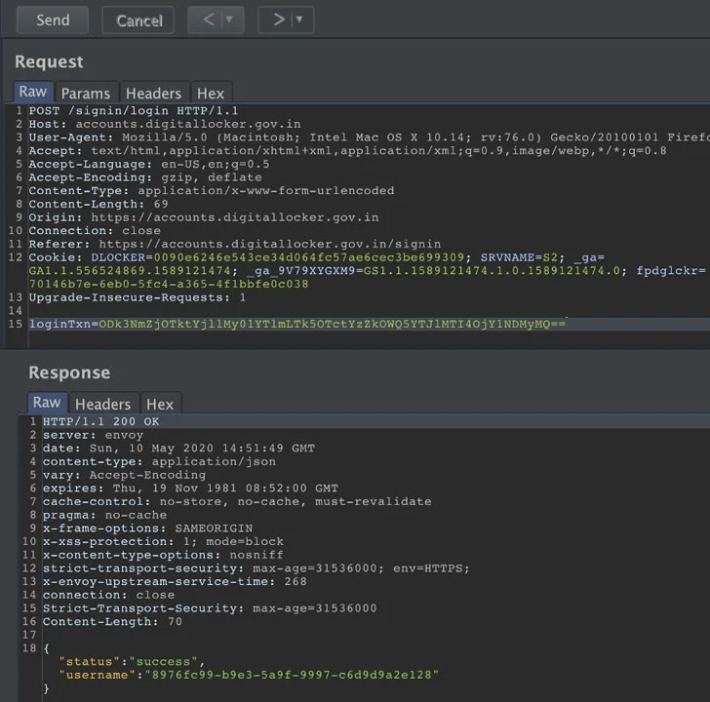The image size is (710, 702).
Task: Click the status success value in response
Action: [164, 662]
